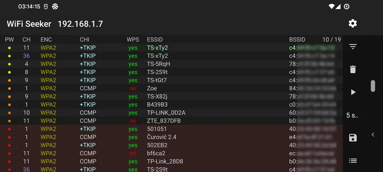Viewport: 383px width, 172px height.
Task: Tap the WPS 'no' value for Zoe
Action: click(133, 88)
